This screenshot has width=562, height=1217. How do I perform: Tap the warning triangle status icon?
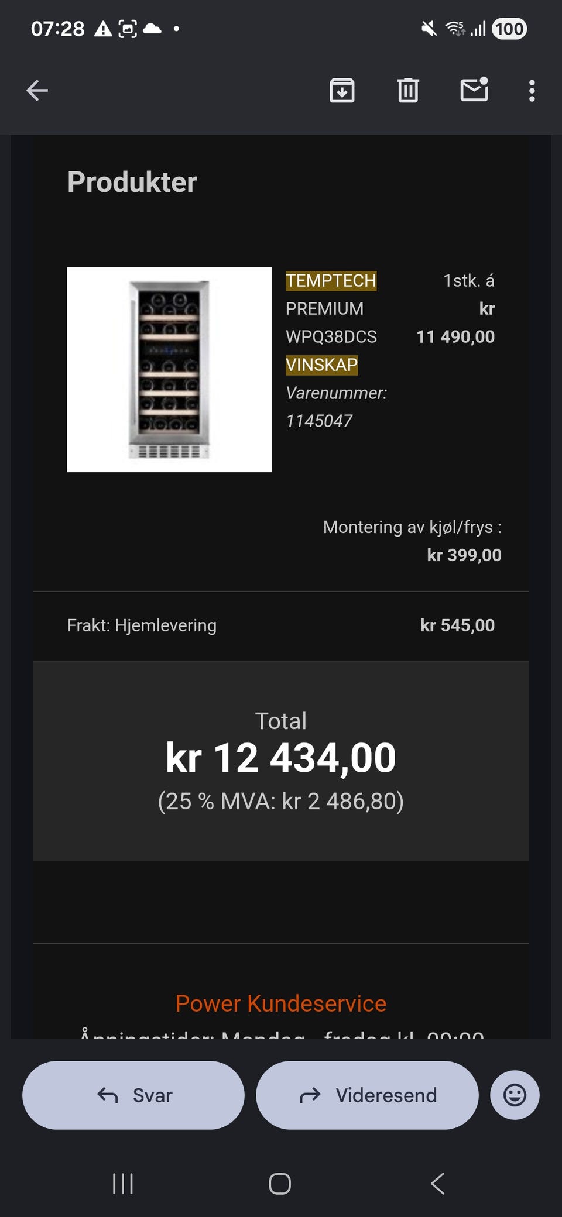104,29
